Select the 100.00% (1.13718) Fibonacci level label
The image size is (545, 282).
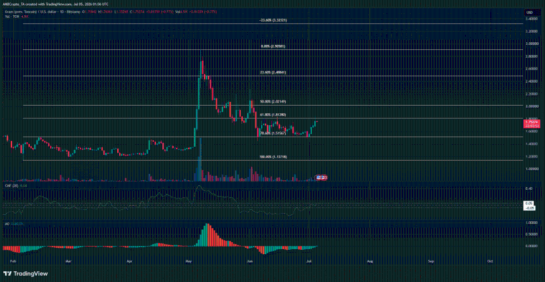[x=273, y=157]
